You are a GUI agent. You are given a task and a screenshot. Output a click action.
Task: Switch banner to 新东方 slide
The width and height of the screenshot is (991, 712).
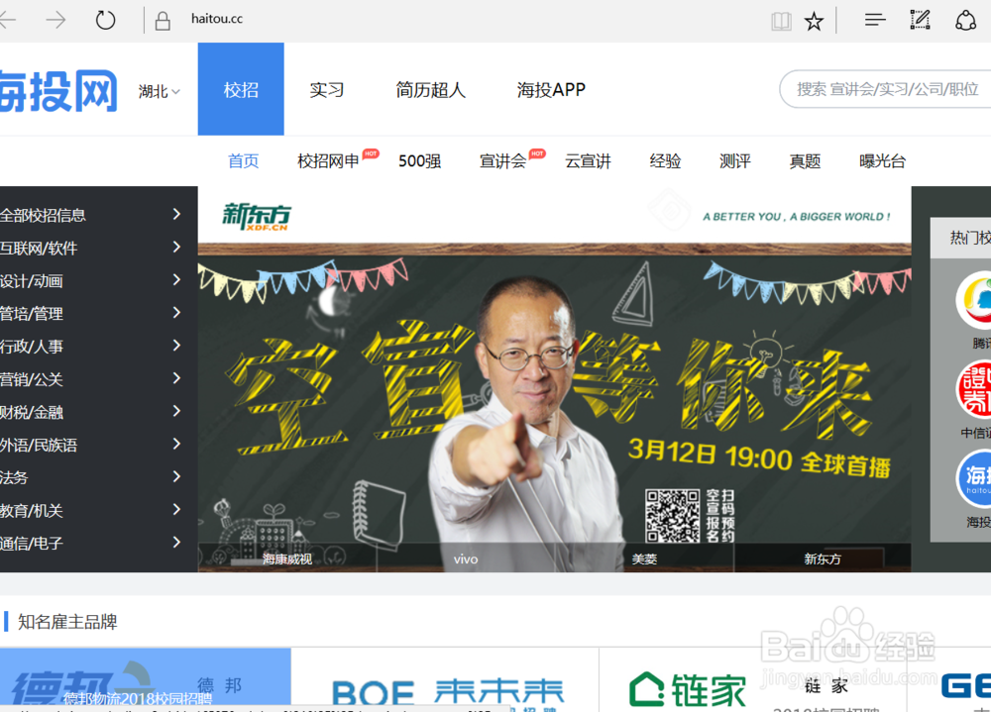[x=823, y=559]
